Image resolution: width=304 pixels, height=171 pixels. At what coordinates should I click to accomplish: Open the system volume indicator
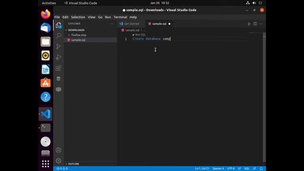pos(254,3)
